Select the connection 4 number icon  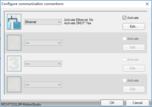pos(14,84)
